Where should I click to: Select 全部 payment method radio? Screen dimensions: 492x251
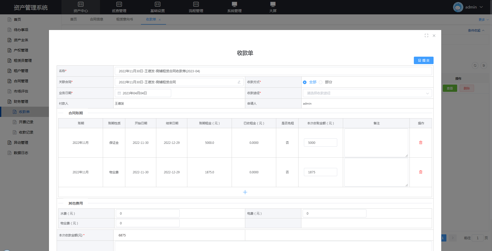coord(310,82)
